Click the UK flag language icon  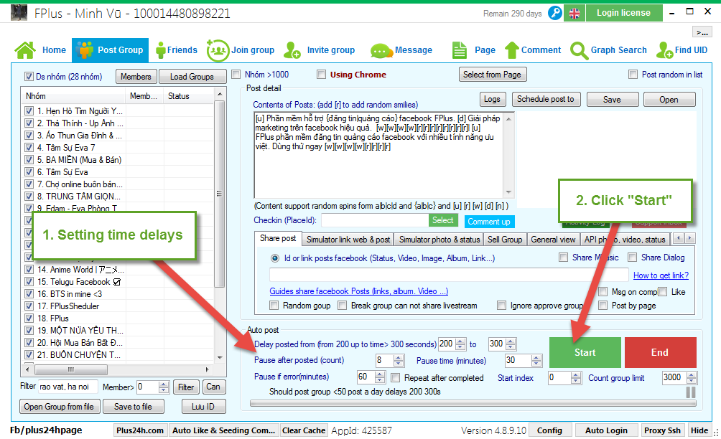click(575, 14)
